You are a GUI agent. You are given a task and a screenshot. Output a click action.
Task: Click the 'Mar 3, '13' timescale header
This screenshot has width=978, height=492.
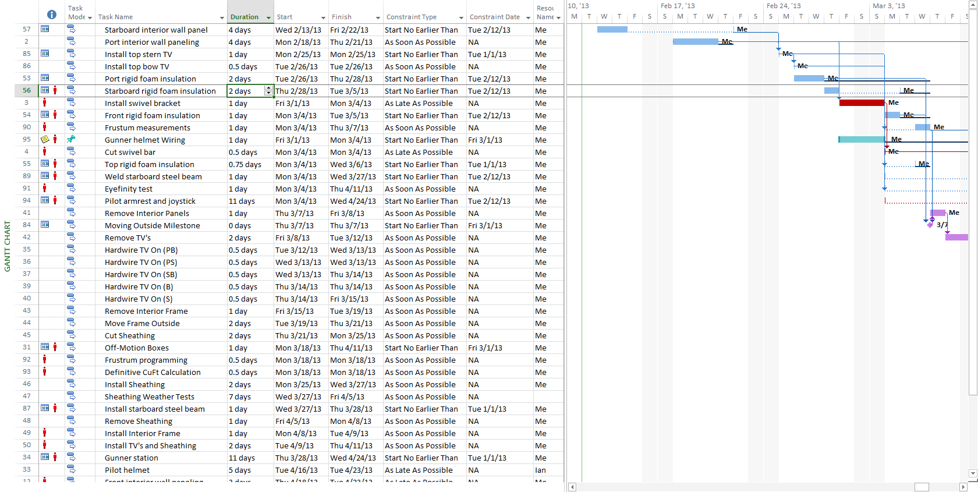[x=889, y=6]
